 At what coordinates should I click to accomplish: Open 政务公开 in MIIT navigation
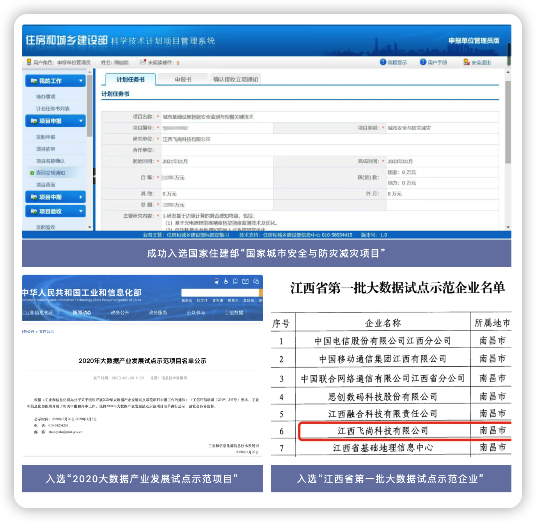point(120,312)
